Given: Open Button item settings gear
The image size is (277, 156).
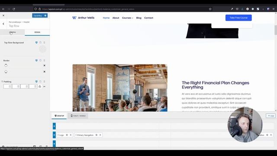Looking at the screenshot, I should [267, 135].
